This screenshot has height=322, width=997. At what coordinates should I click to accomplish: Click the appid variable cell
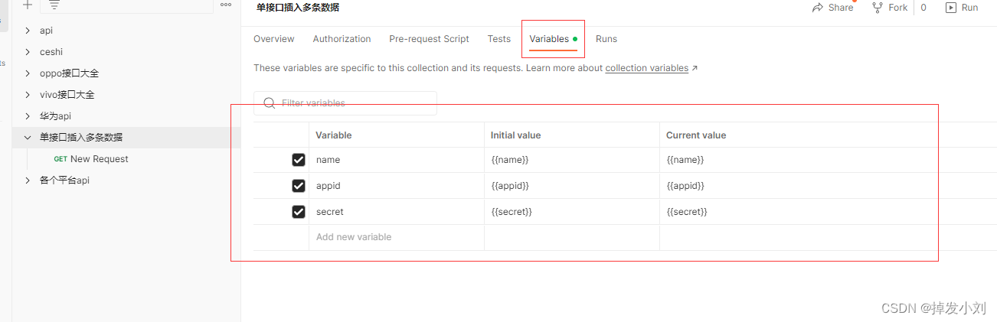(x=396, y=186)
